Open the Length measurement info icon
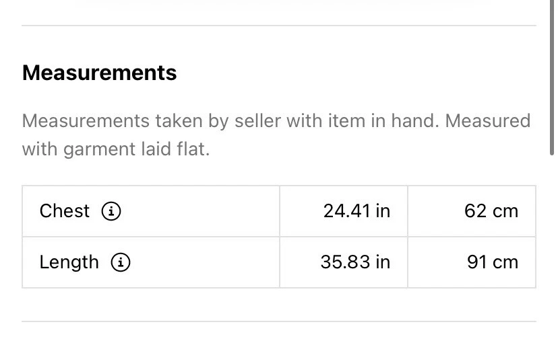Image resolution: width=558 pixels, height=347 pixels. [121, 262]
